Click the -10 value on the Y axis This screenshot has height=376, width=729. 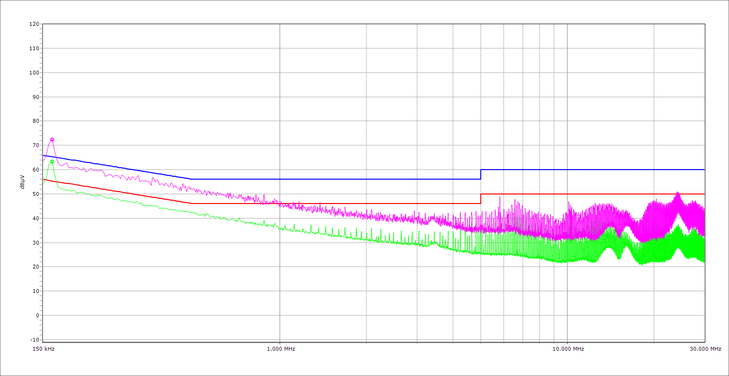(x=34, y=340)
